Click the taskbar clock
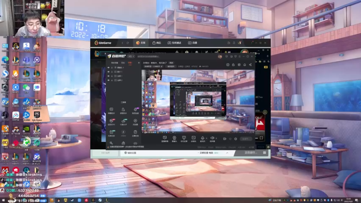The height and width of the screenshot is (203, 361). click(348, 200)
